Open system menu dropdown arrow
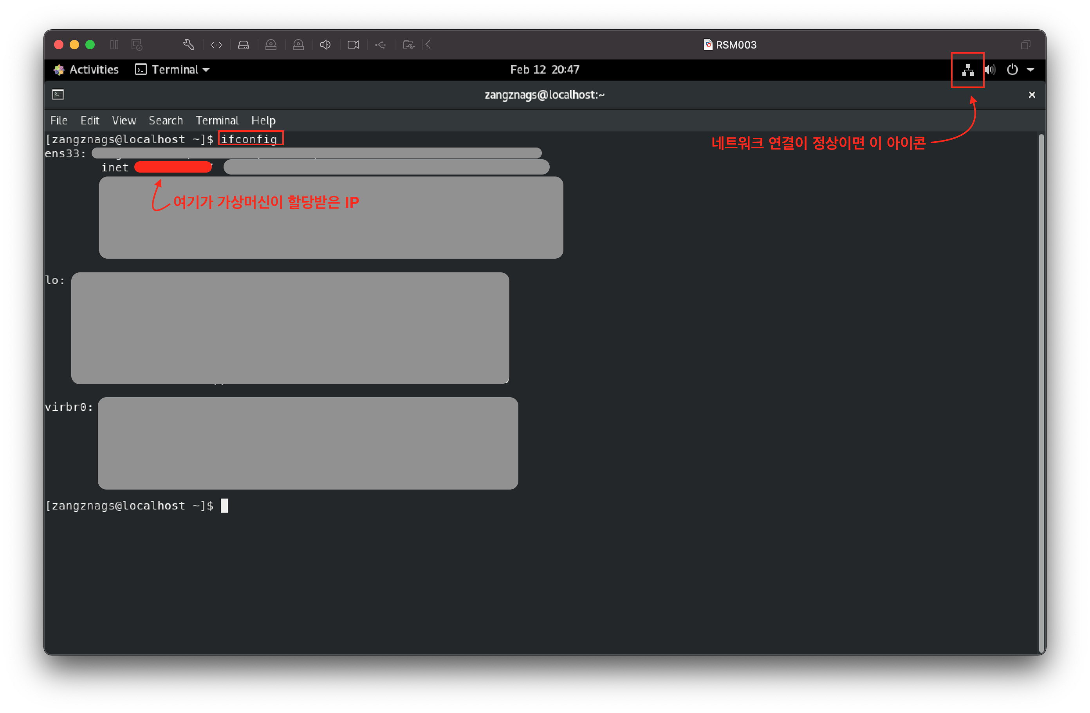Screen dimensions: 1090x713 coord(1030,70)
